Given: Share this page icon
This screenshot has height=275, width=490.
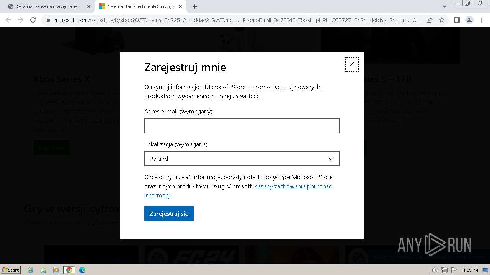Looking at the screenshot, I should [x=430, y=20].
